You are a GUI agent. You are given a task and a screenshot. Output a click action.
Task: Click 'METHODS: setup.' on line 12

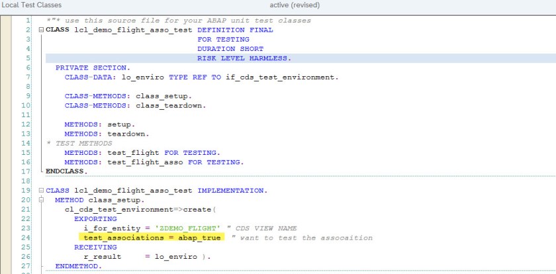(x=100, y=124)
